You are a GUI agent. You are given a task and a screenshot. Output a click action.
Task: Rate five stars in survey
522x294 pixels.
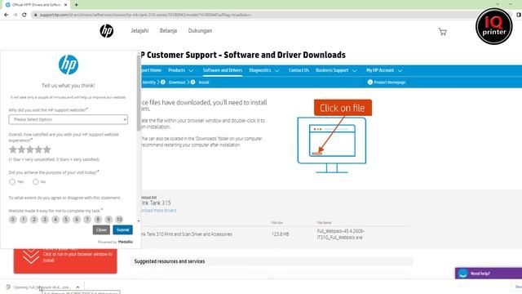pos(47,149)
